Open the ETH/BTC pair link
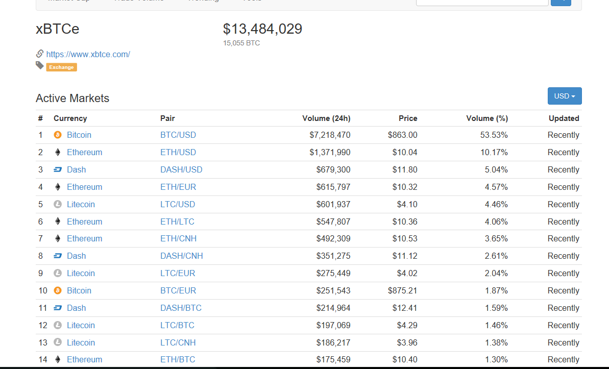 tap(178, 359)
